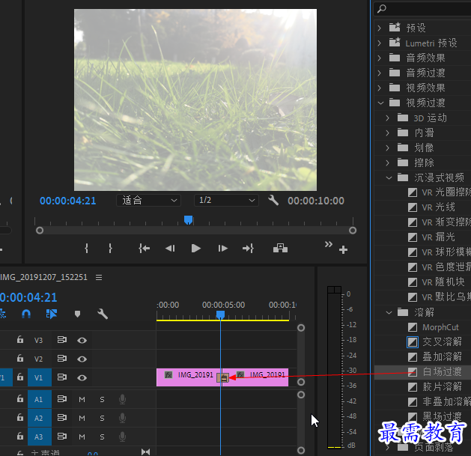Select the 交叉溶解 transition
The width and height of the screenshot is (471, 456).
(442, 342)
